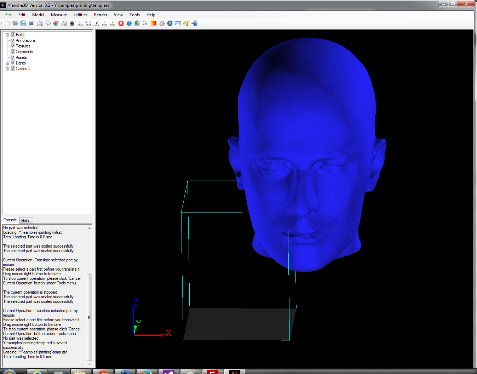The image size is (477, 374).
Task: Select the Assets tree label
Action: coord(21,57)
